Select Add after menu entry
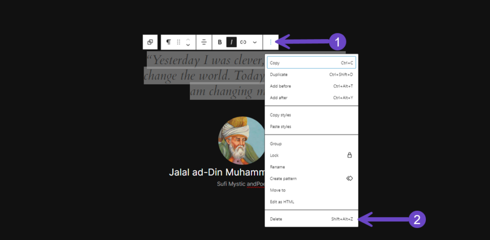The image size is (490, 240). [x=311, y=98]
